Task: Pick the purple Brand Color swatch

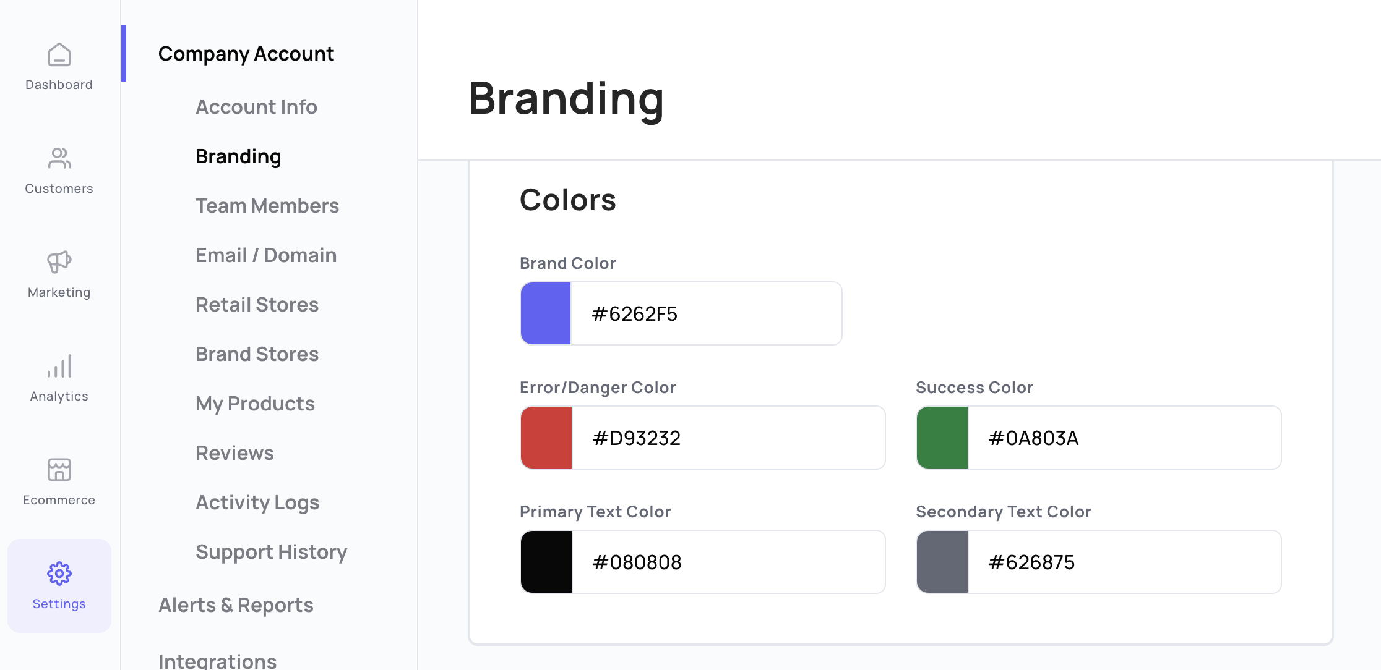Action: [546, 313]
